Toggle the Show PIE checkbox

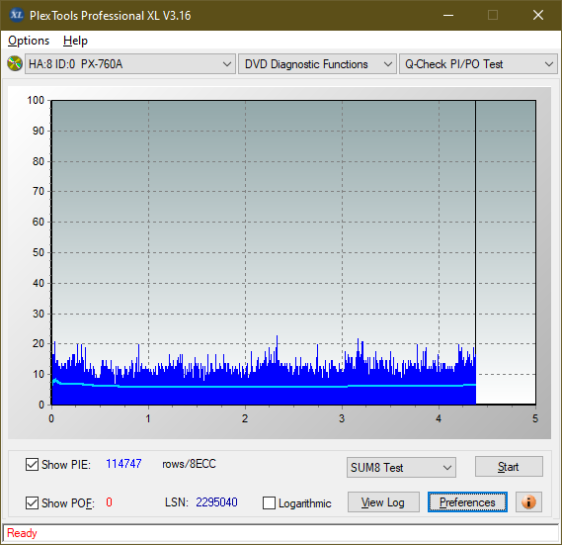[32, 464]
